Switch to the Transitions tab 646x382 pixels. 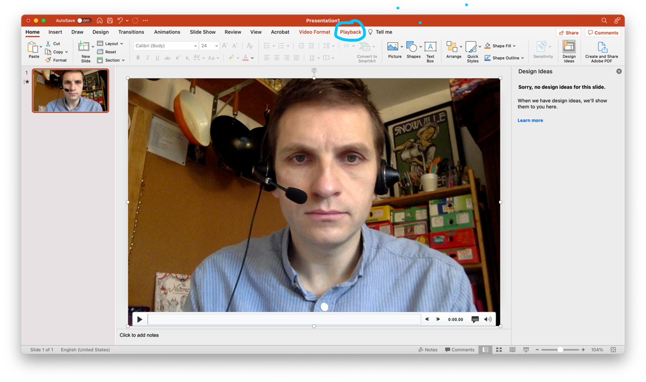coord(131,32)
